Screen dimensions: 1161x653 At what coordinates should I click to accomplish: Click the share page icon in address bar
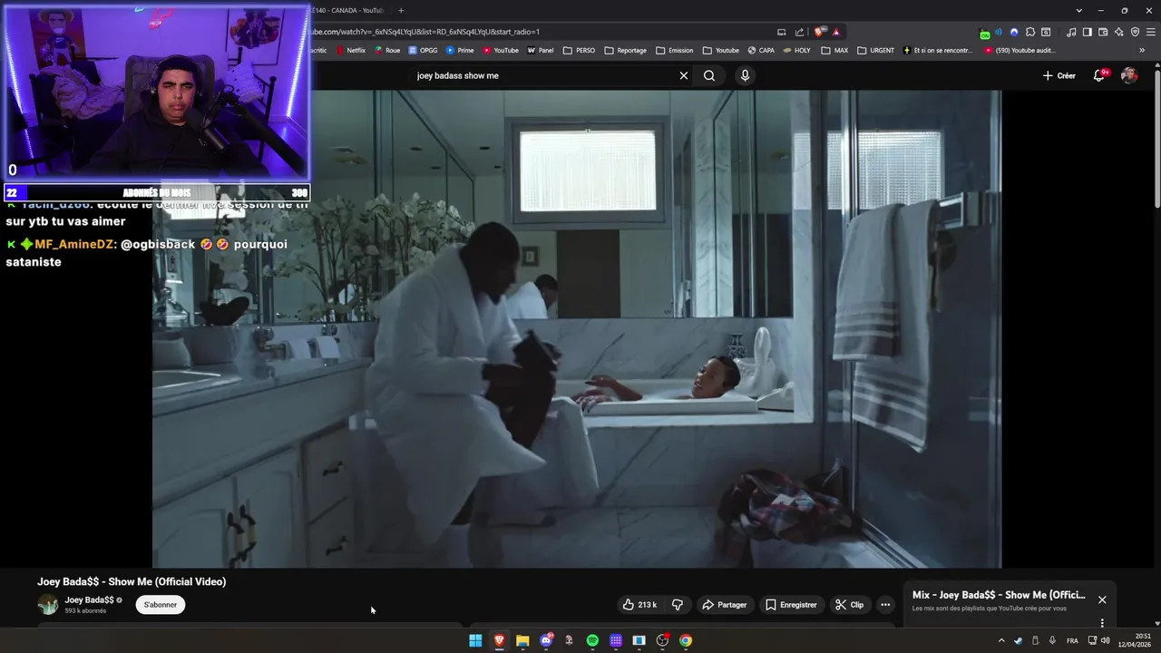click(799, 32)
